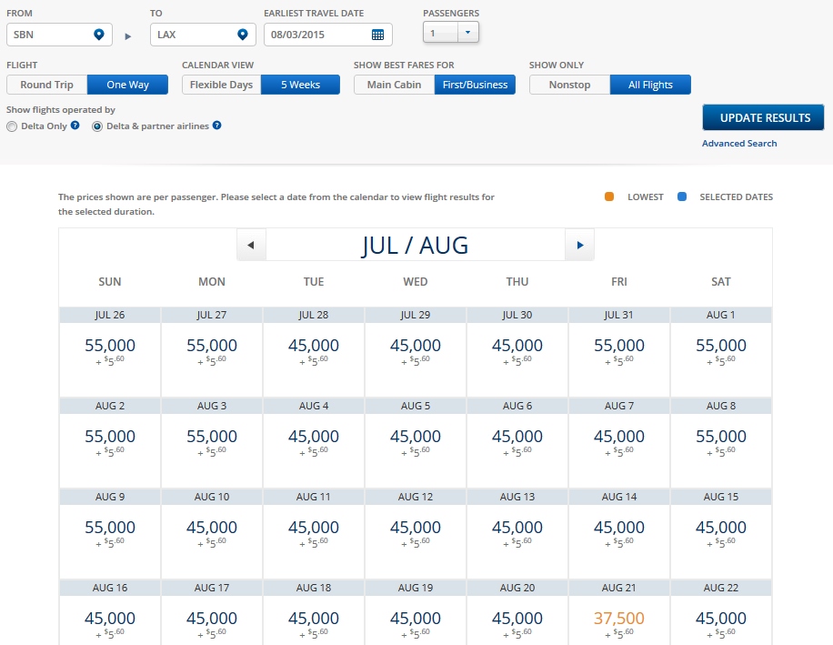
Task: Click the help icon next to Delta Only
Action: tap(75, 126)
